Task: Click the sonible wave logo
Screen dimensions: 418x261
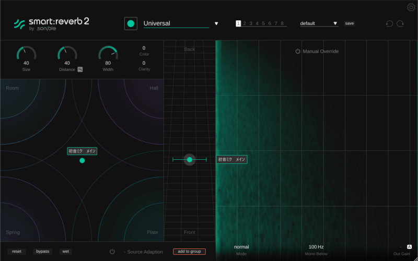Action: [19, 24]
